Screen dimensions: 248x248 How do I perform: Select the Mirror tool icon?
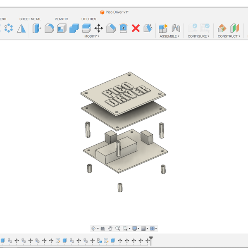(x=21, y=28)
